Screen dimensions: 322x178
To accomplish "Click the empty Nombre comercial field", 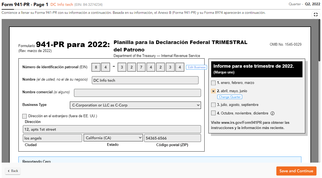I will 137,93.
